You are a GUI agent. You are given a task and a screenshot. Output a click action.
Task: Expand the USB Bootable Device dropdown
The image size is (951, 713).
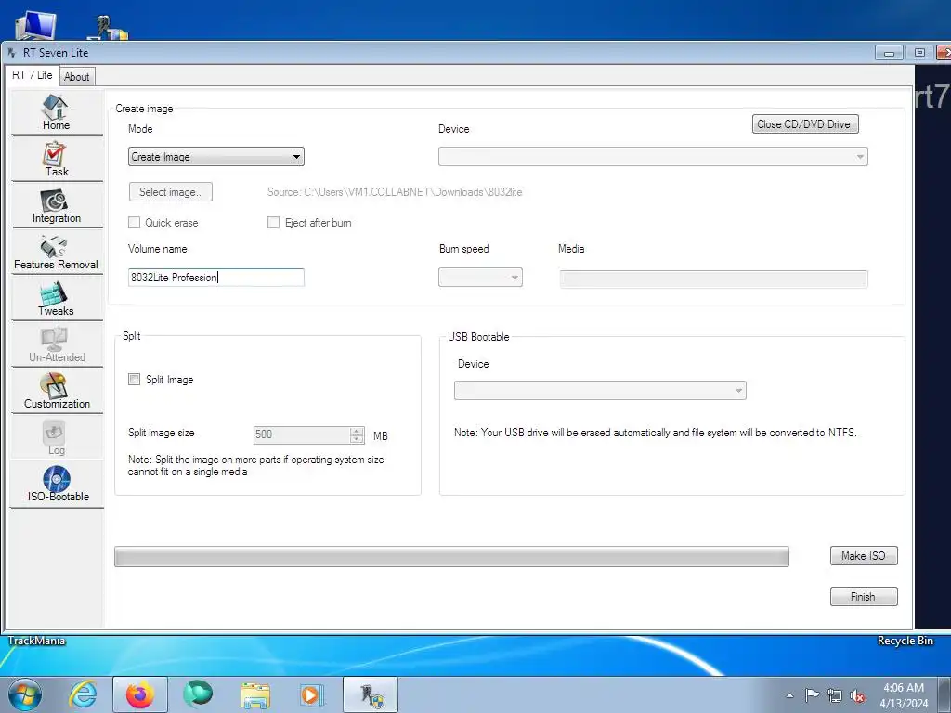[x=600, y=390]
